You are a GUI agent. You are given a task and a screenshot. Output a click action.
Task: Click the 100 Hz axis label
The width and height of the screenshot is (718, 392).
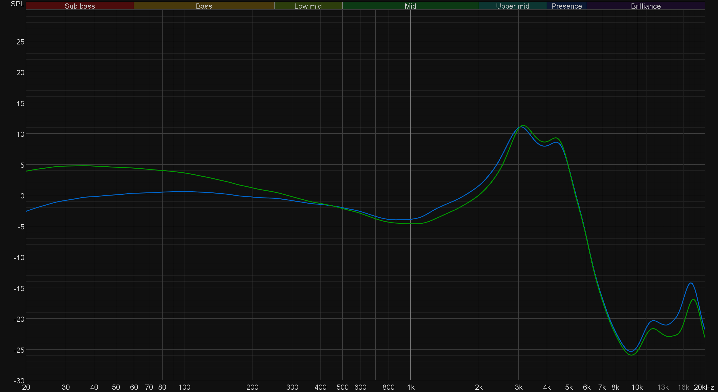184,387
